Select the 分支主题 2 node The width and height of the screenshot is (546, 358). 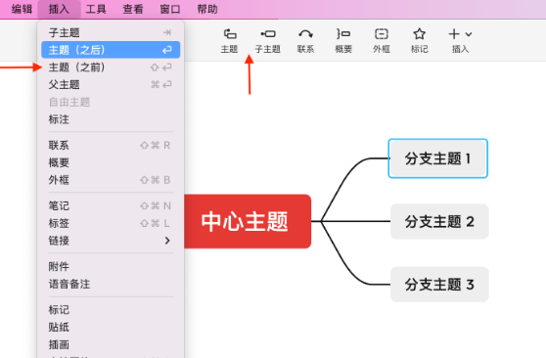[439, 221]
